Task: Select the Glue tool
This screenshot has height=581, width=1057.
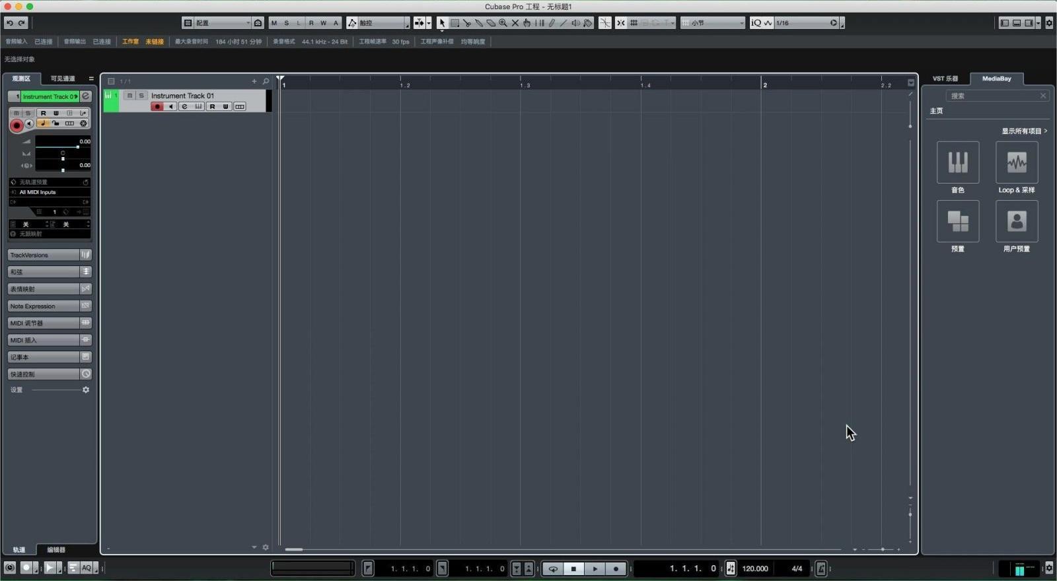Action: click(478, 23)
